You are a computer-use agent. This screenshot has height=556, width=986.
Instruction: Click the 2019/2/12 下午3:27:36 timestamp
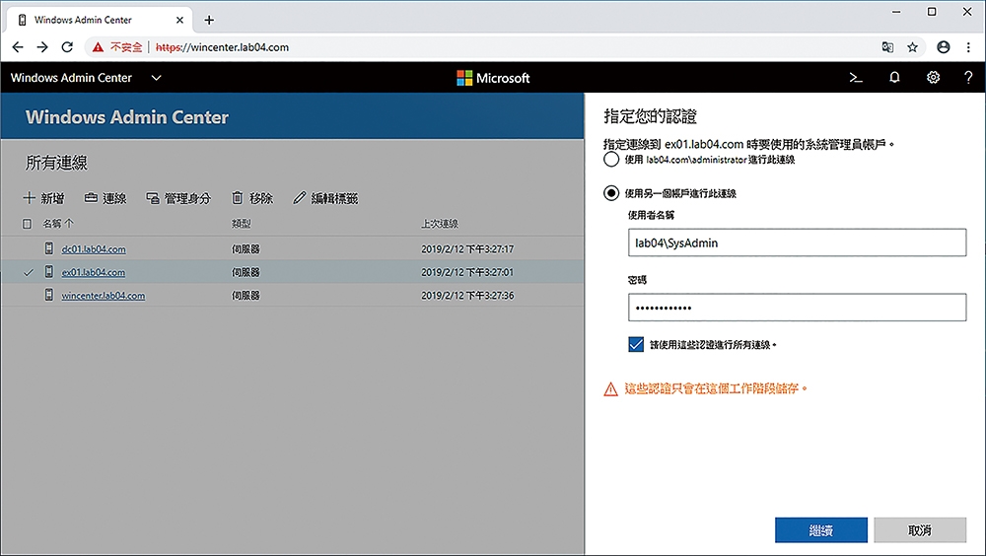[467, 295]
